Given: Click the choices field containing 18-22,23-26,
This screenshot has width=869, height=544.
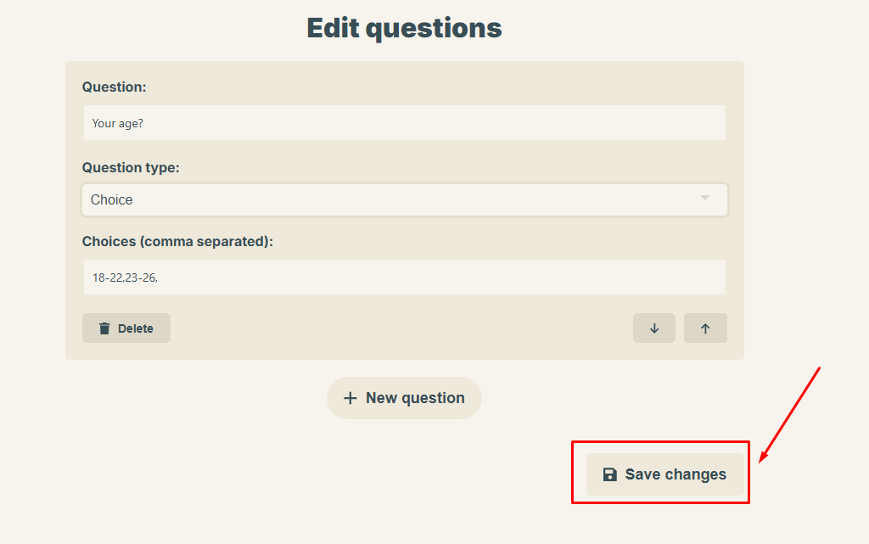Looking at the screenshot, I should (405, 277).
